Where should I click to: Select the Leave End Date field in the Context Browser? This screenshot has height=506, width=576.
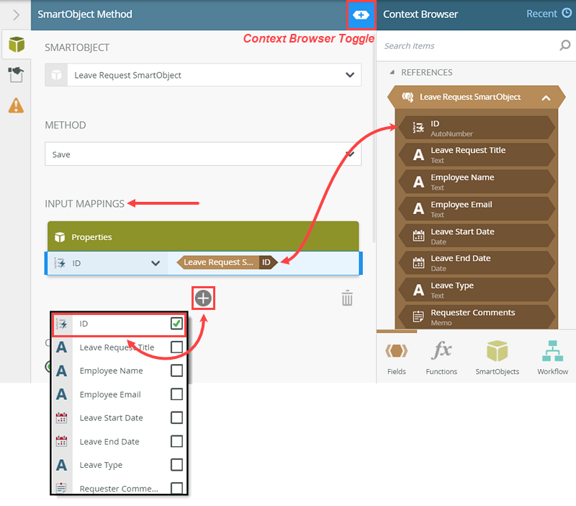(477, 263)
